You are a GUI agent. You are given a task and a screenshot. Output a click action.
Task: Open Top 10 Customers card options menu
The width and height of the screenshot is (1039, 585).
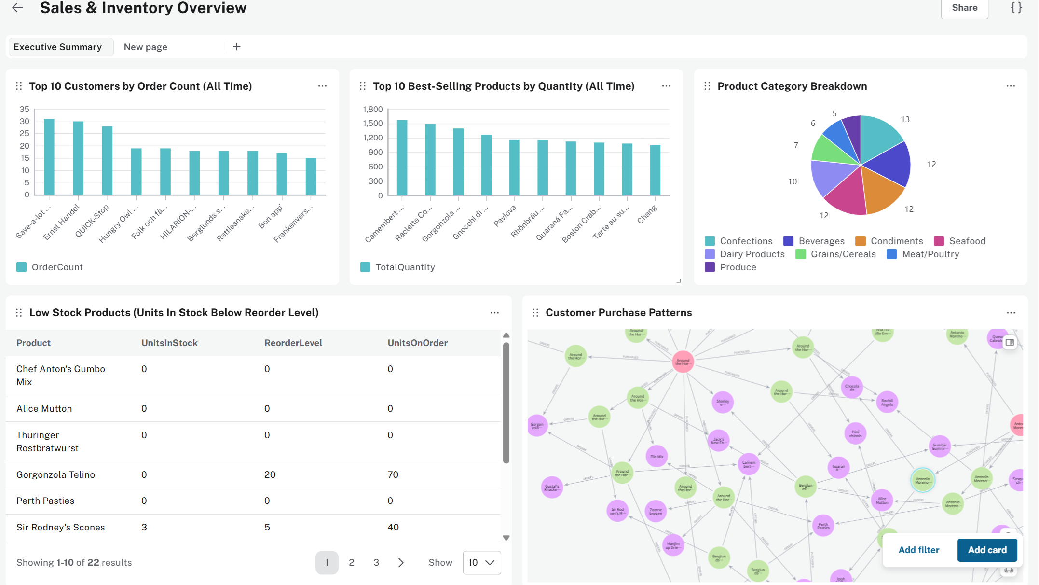pos(322,86)
